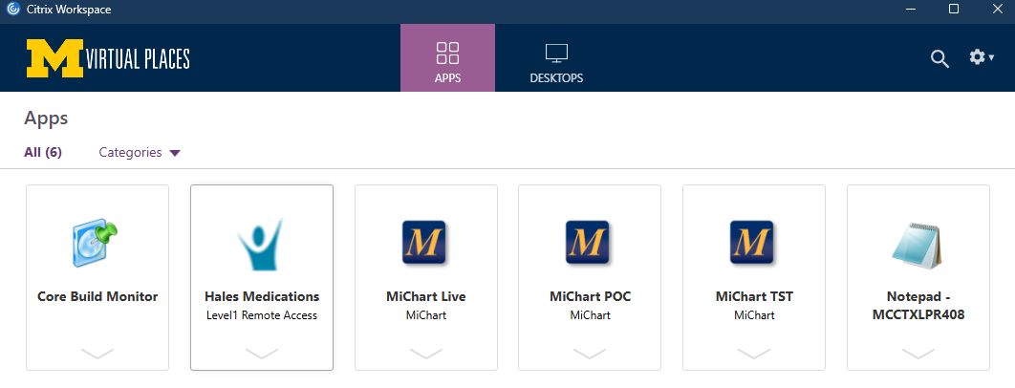Image resolution: width=1015 pixels, height=388 pixels.
Task: Expand details chevron under Hales Medications
Action: (x=261, y=354)
